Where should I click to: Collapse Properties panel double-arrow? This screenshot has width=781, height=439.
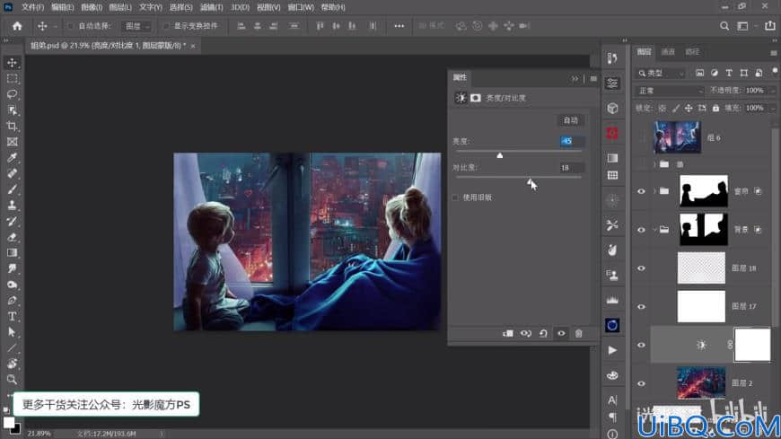pyautogui.click(x=575, y=78)
